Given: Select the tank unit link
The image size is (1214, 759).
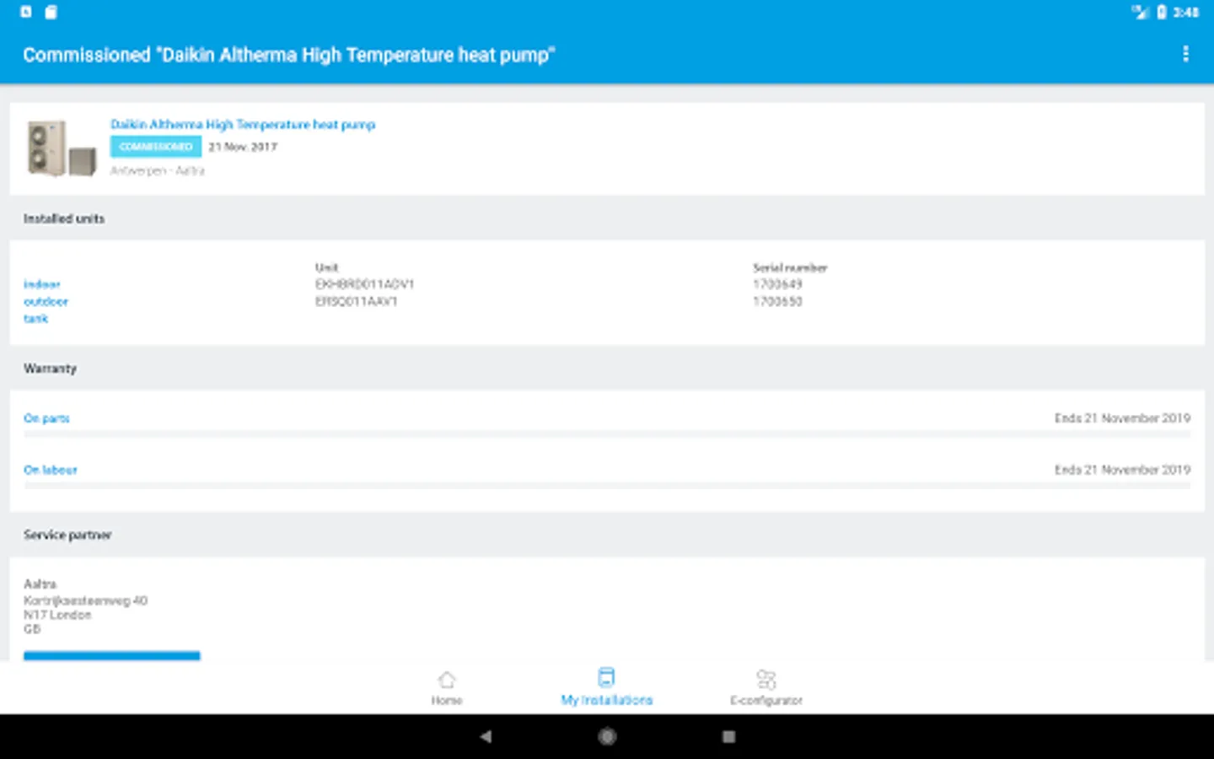Looking at the screenshot, I should point(35,318).
